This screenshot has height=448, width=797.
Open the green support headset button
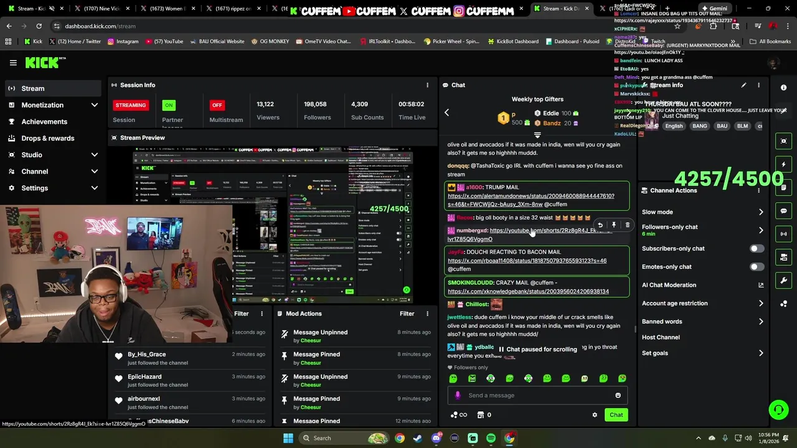pos(778,409)
